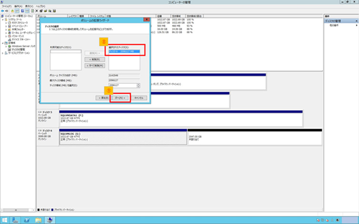Click the < すべて削除(M) button
This screenshot has height=224, width=359.
(95, 66)
